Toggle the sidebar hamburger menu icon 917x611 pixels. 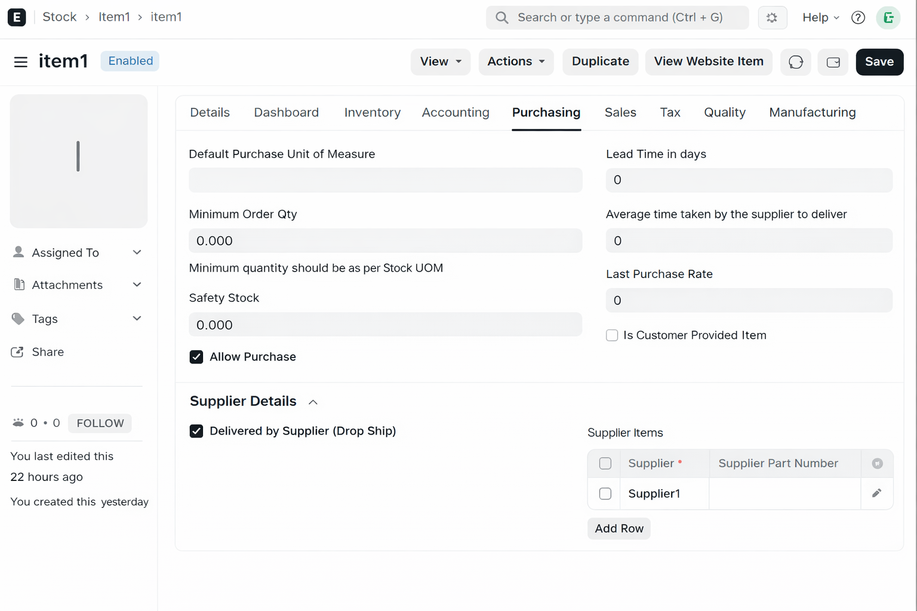tap(20, 61)
